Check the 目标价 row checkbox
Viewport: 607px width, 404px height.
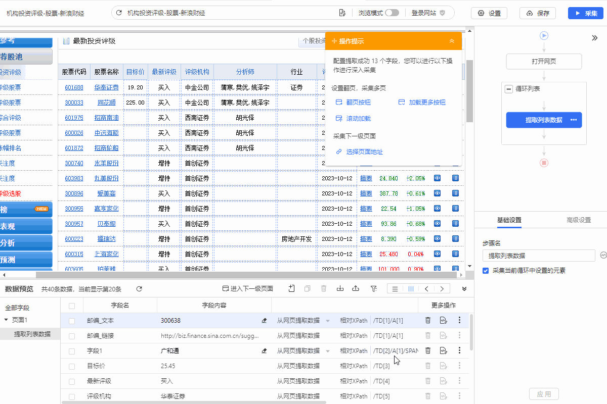click(x=72, y=366)
